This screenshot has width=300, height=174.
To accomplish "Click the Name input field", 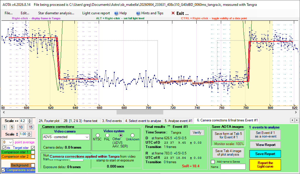I will point(233,167).
